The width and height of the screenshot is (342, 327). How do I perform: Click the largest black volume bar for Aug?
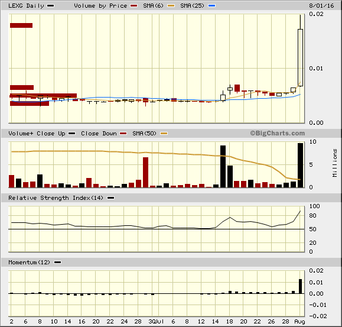tap(300, 165)
